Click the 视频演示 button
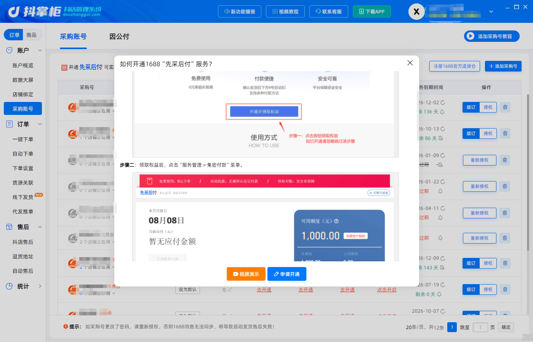Image resolution: width=533 pixels, height=342 pixels. pos(246,274)
